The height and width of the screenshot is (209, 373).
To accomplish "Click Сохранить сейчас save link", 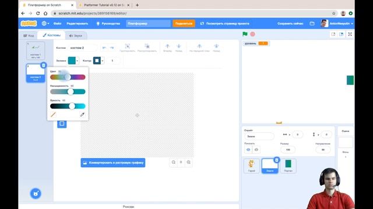I will click(x=290, y=23).
